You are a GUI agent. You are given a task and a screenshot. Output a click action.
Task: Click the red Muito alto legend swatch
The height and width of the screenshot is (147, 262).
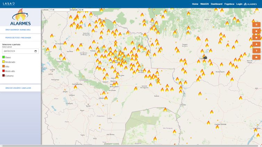pyautogui.click(x=3, y=71)
